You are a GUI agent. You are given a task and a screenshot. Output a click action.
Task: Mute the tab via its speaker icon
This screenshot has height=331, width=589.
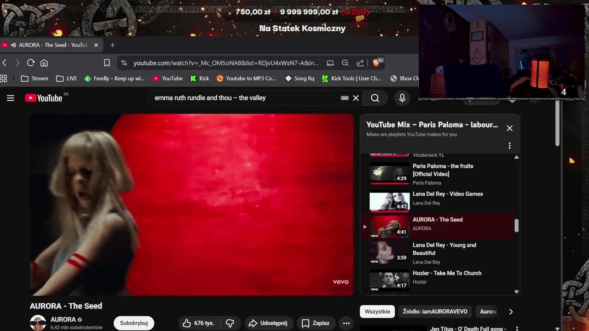(13, 45)
